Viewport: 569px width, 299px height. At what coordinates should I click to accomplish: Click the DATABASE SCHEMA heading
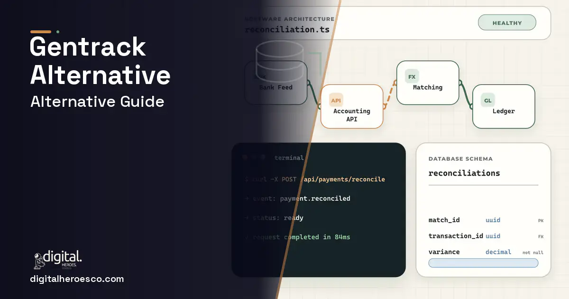[x=460, y=159]
